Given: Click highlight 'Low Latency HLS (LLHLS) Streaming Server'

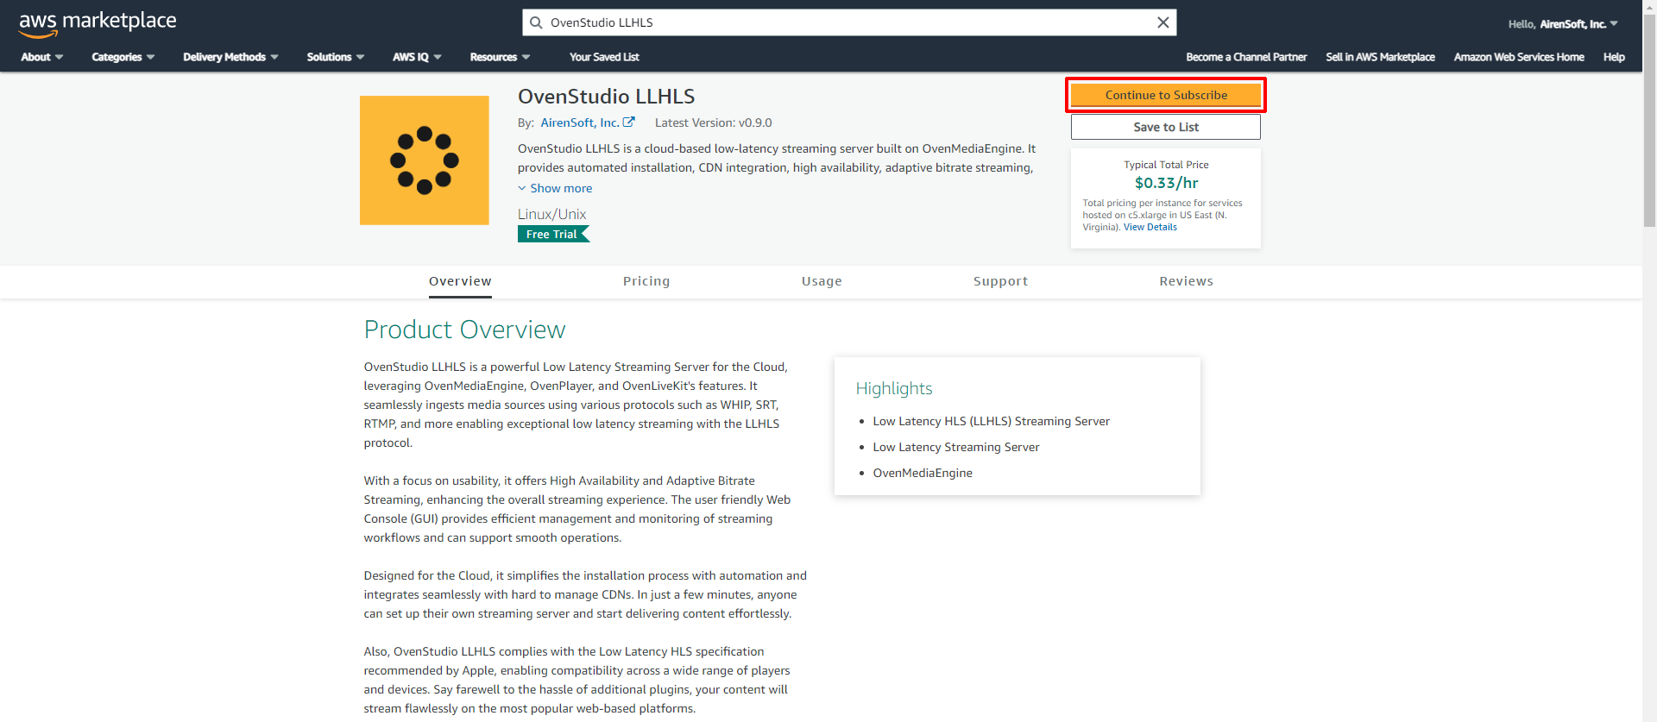Looking at the screenshot, I should 991,421.
